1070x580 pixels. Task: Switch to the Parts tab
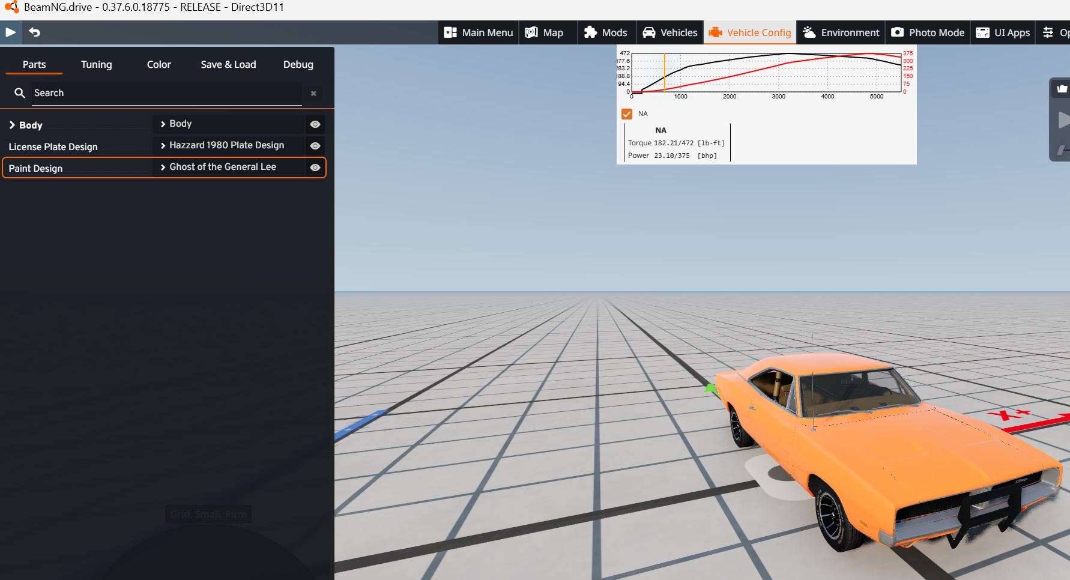point(34,64)
